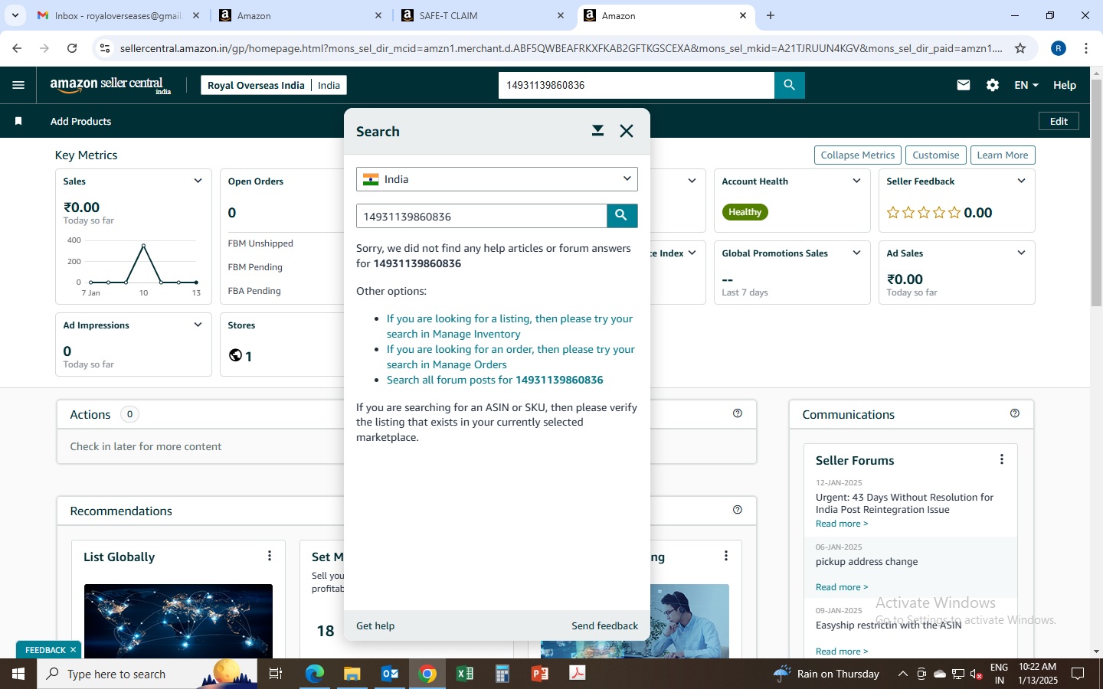1103x689 pixels.
Task: Click Send feedback in Search panel
Action: [604, 625]
